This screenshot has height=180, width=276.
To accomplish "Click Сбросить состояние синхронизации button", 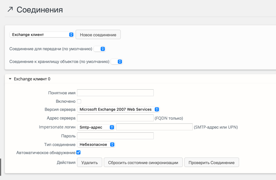I will click(x=143, y=162).
